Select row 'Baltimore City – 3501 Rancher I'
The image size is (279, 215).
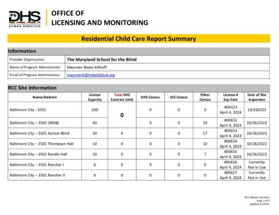tap(138, 164)
